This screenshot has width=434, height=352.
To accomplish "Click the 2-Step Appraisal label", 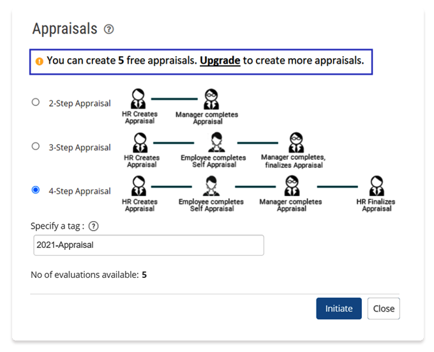I will pyautogui.click(x=80, y=103).
